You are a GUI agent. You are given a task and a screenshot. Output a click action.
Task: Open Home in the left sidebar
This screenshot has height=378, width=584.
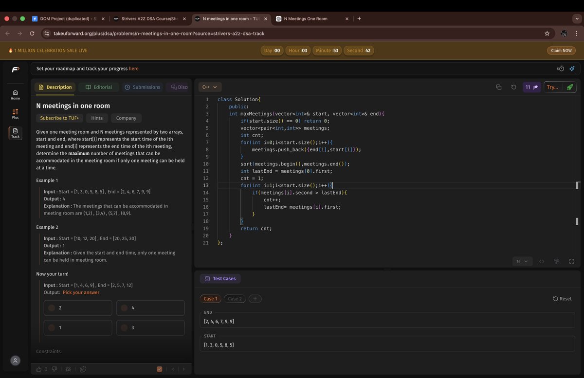16,94
